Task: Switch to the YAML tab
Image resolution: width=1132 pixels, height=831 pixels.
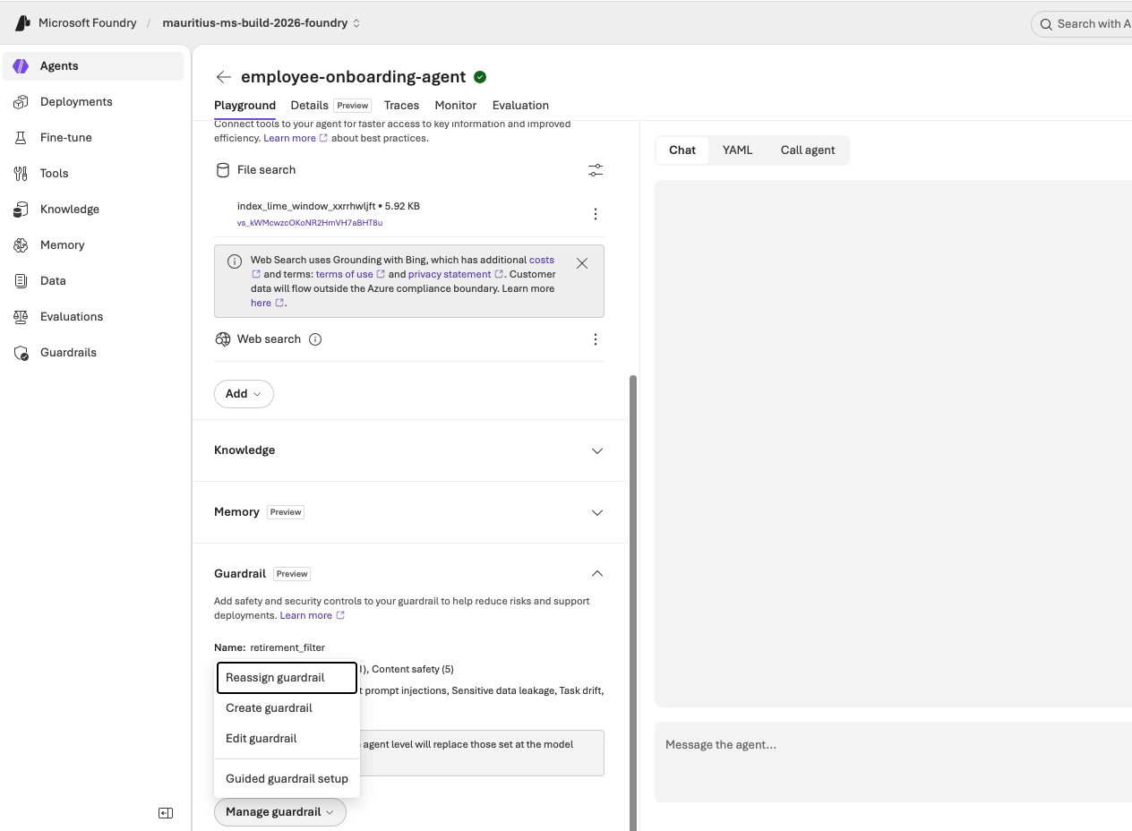Action: (x=737, y=150)
